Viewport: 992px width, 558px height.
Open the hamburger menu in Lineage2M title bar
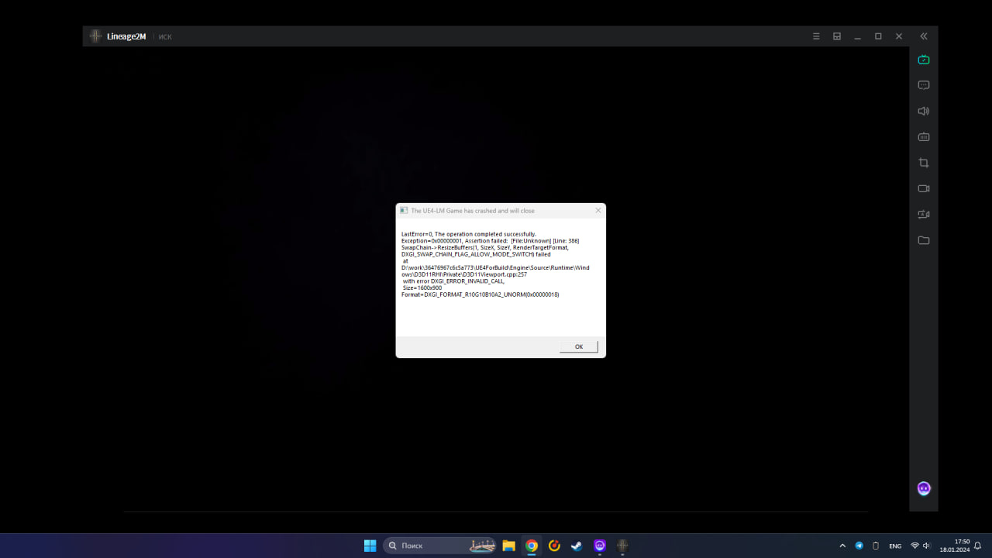816,36
